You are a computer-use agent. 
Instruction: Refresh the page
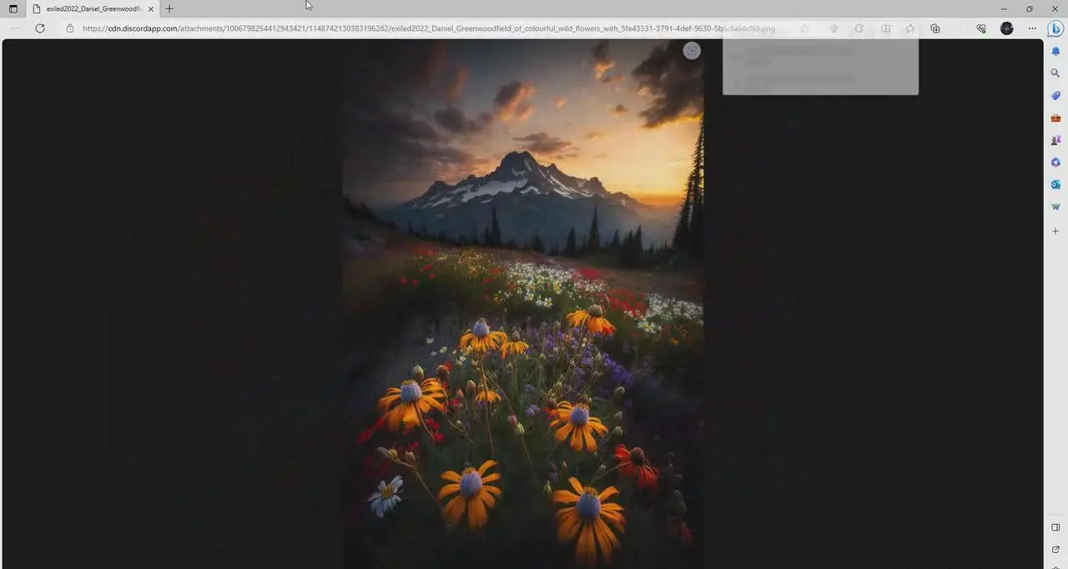coord(39,28)
